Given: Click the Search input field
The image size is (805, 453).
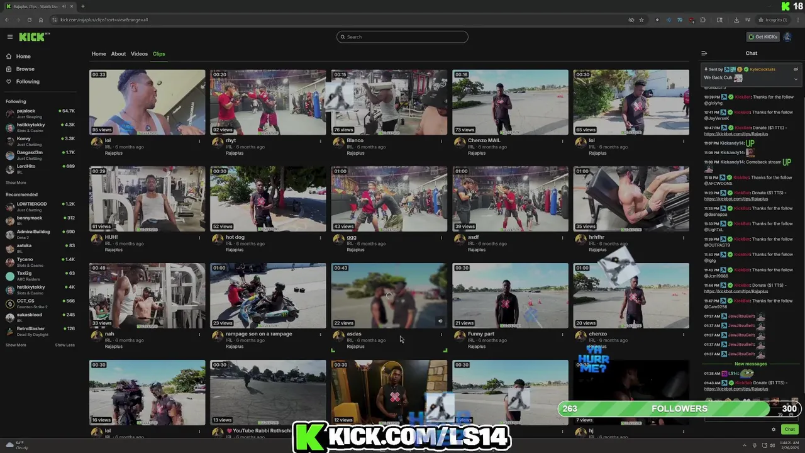Looking at the screenshot, I should point(402,37).
